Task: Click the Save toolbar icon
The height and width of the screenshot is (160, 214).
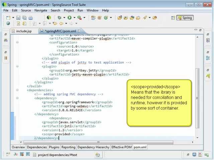Action: [18, 18]
